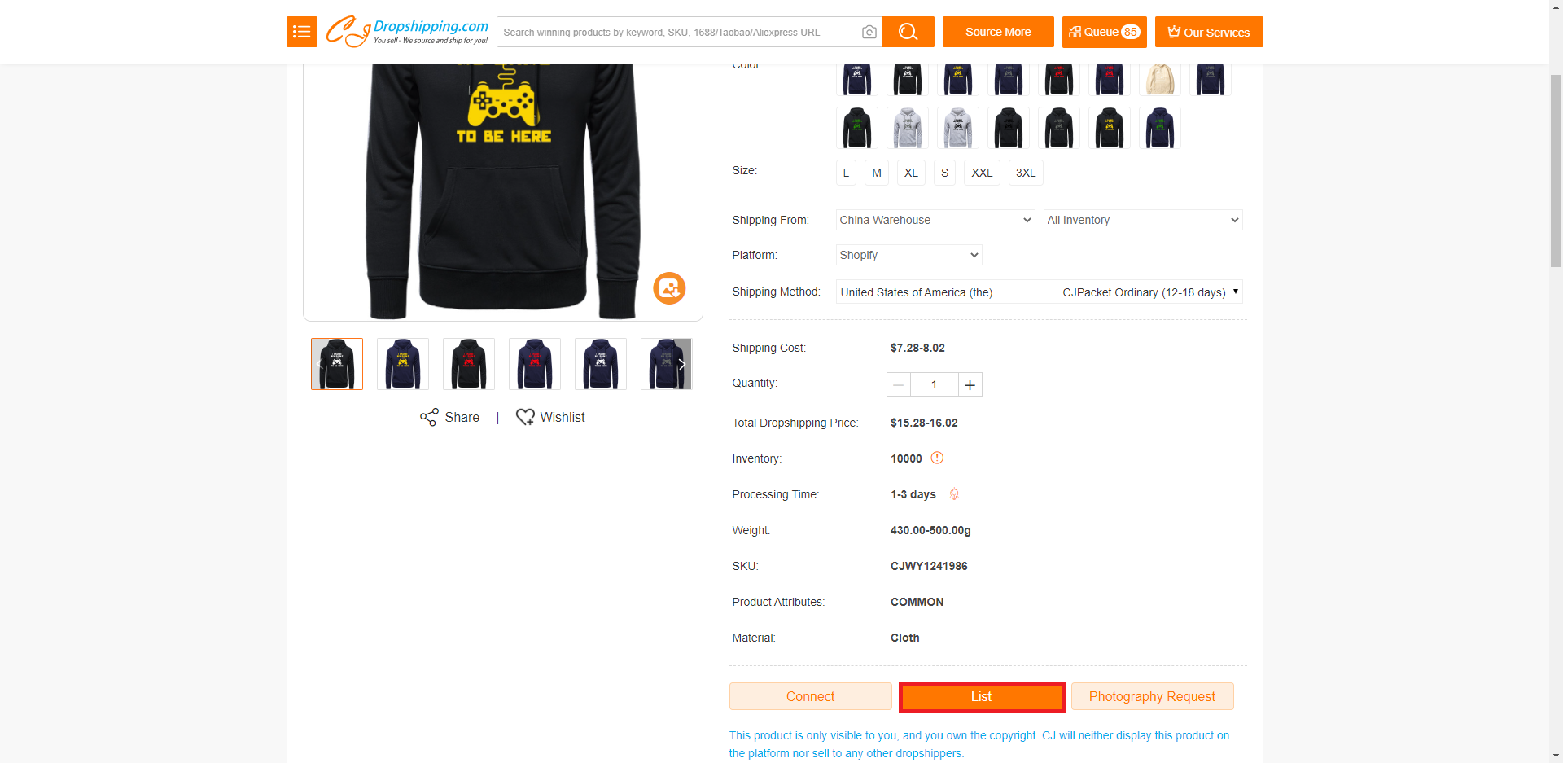Click the camera image search icon
Screen dimensions: 1563x763
[x=869, y=32]
